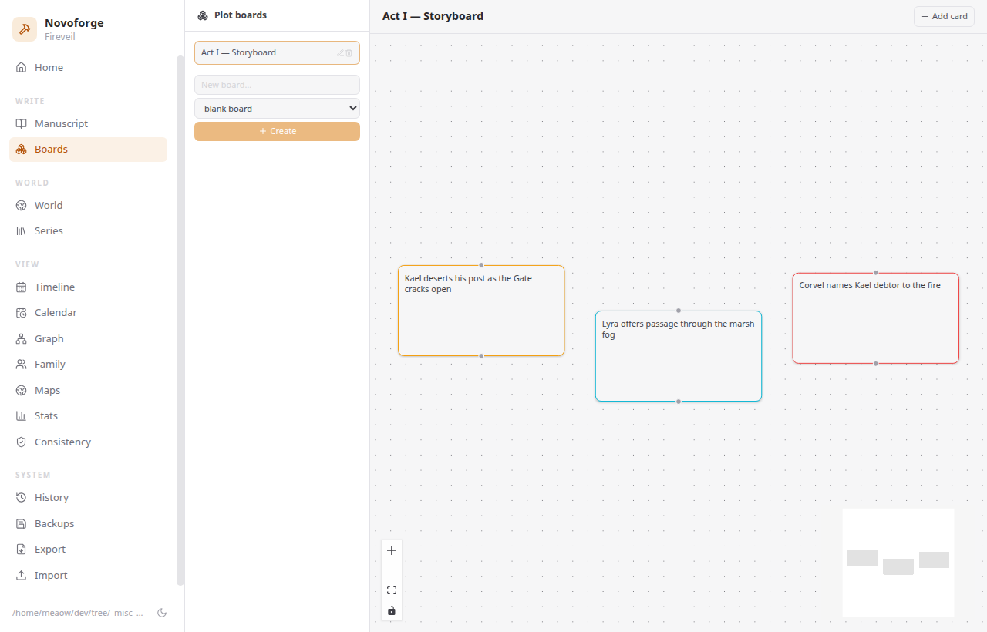Open the Consistency checker
Screen dimensions: 987x632
pos(88,442)
